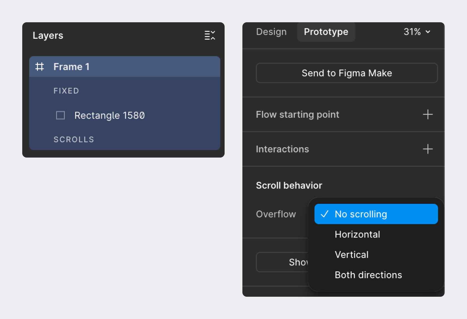Add a flow starting point with plus
Screen dimensions: 467x319
[428, 114]
